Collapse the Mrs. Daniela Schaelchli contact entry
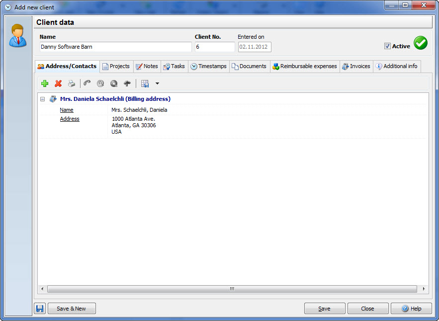The image size is (439, 321). point(43,99)
